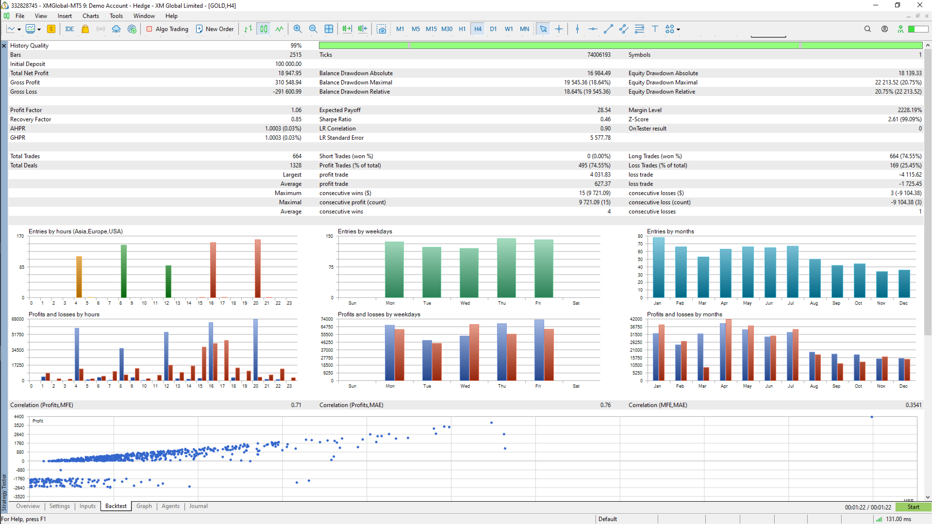Select the crosshair cursor tool
Viewport: 932px width, 524px height.
(559, 29)
